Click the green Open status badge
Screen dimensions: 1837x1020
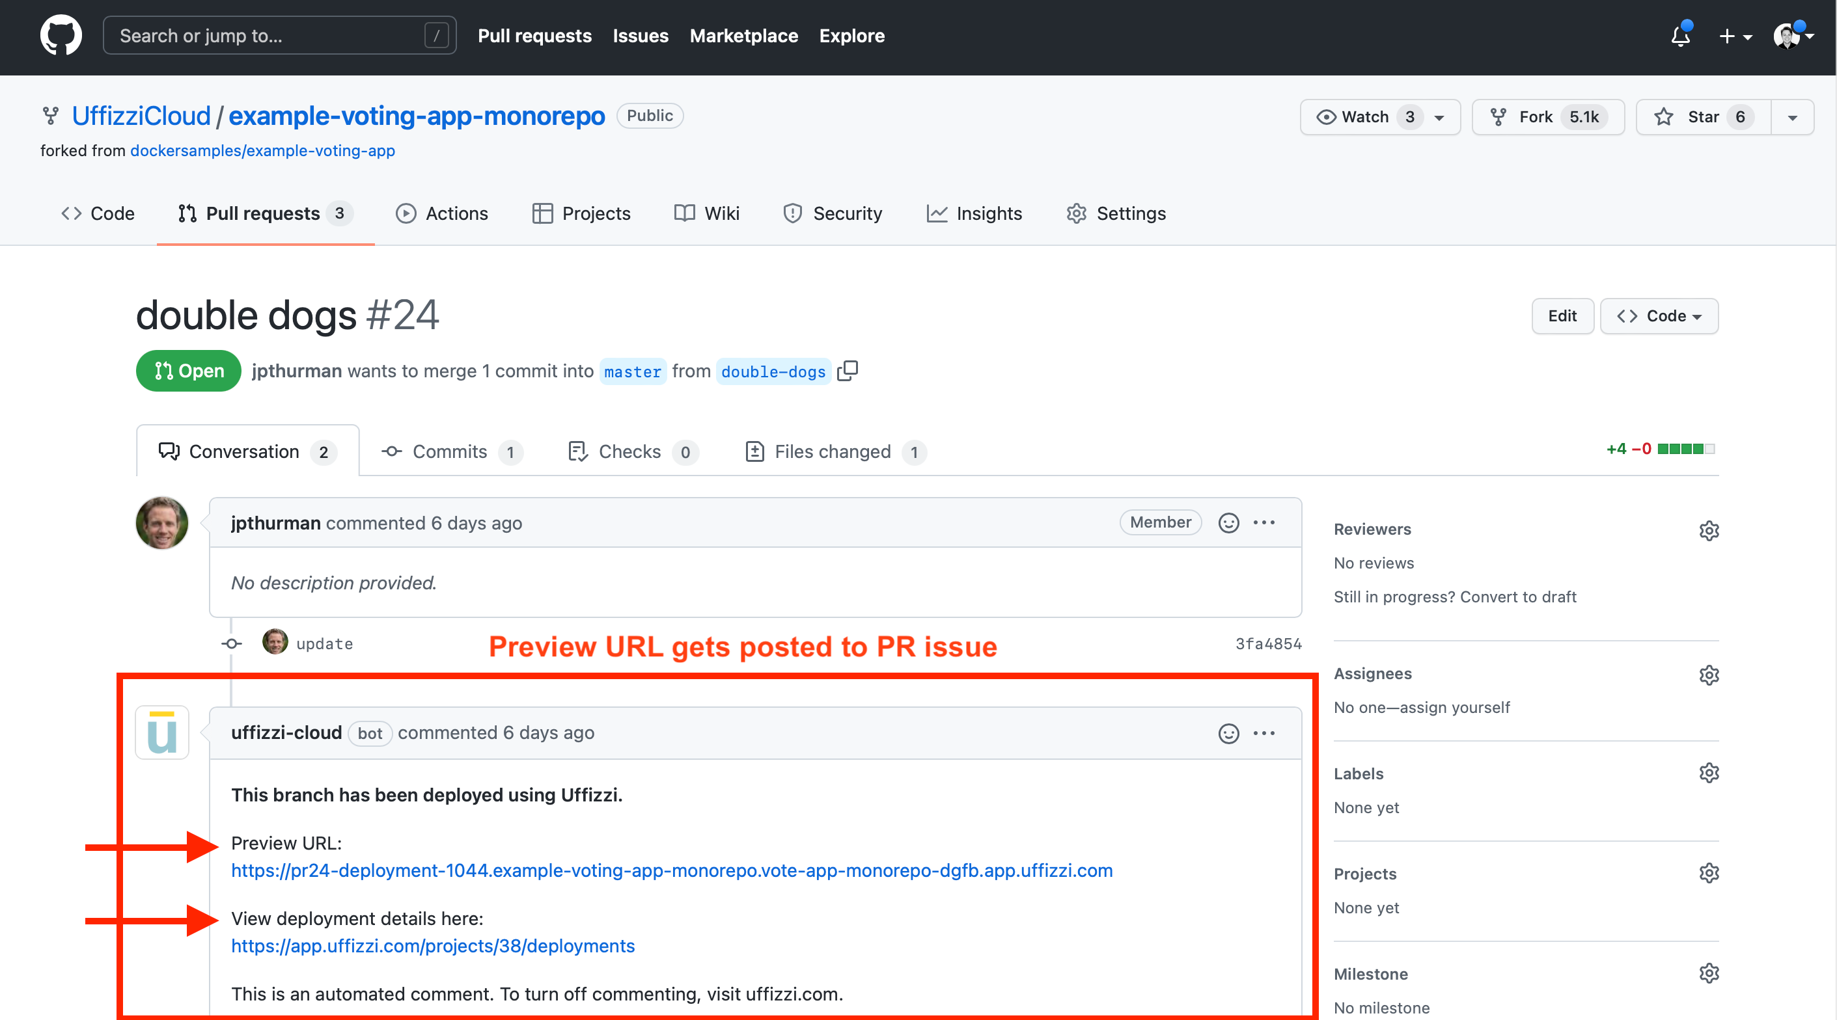pyautogui.click(x=188, y=371)
